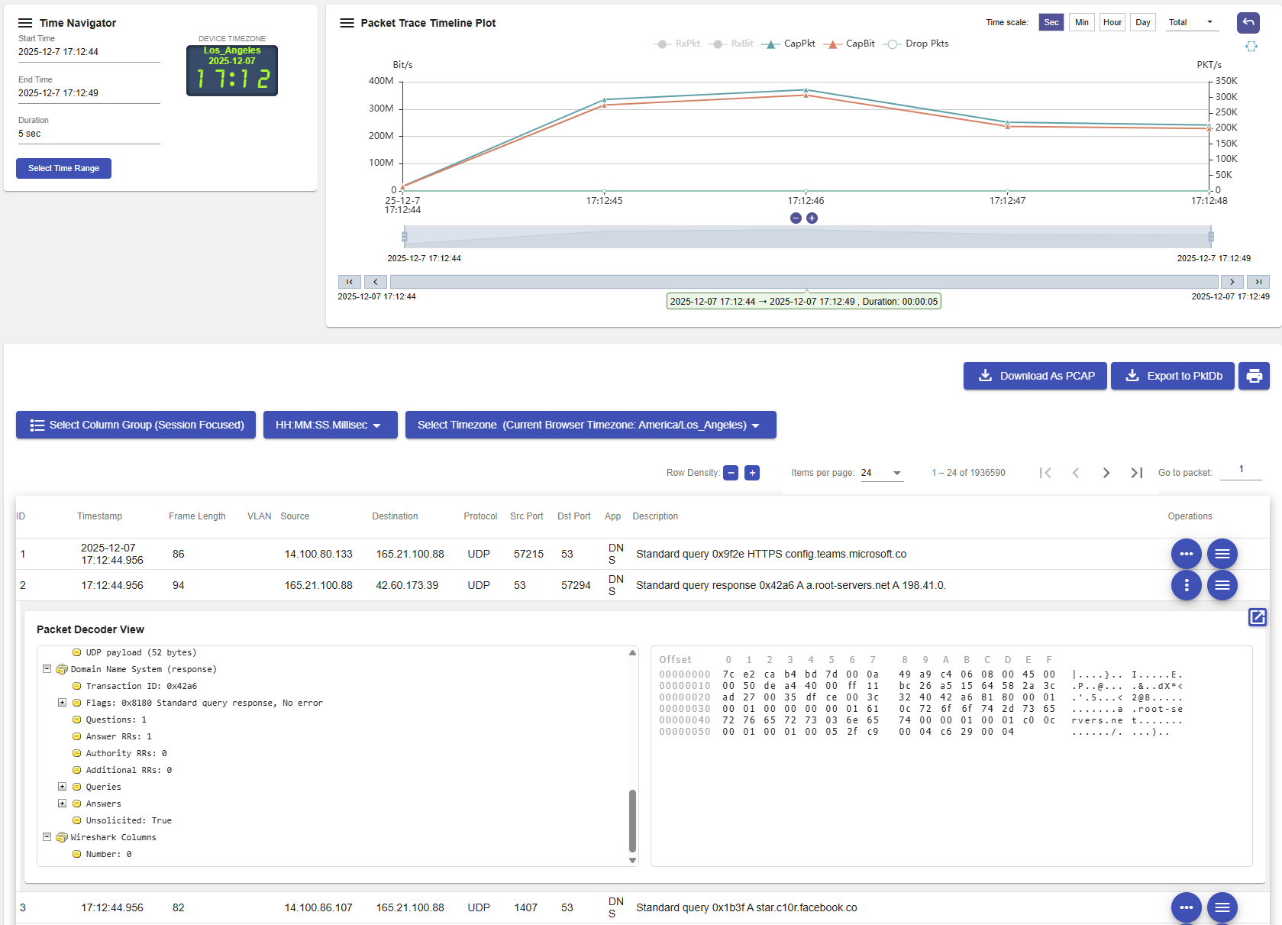Viewport: 1282px width, 925px height.
Task: Click left handle of timeline range slider
Action: click(405, 236)
